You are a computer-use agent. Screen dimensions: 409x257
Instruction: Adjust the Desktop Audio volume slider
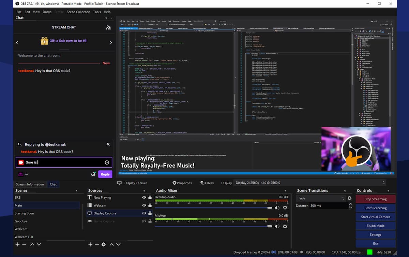pyautogui.click(x=270, y=208)
